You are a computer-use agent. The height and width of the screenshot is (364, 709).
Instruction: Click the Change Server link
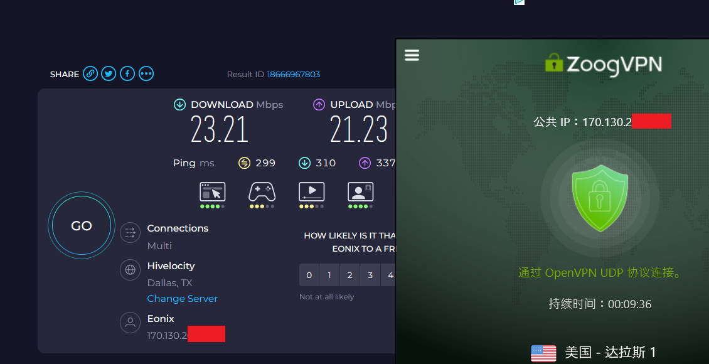182,299
